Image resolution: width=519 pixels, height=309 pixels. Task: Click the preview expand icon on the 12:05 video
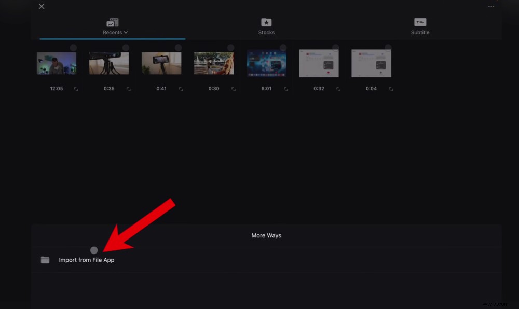76,89
